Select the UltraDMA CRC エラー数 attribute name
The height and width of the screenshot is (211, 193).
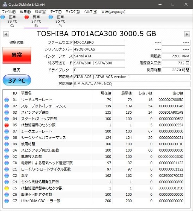(x=41, y=201)
